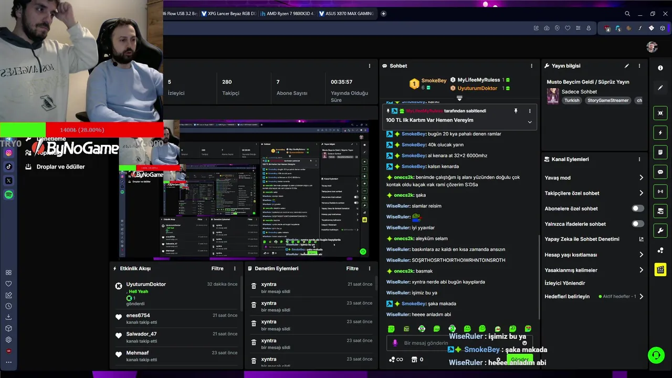Image resolution: width=672 pixels, height=378 pixels.
Task: Open bookmarks heart icon in sidebar
Action: pos(8,283)
